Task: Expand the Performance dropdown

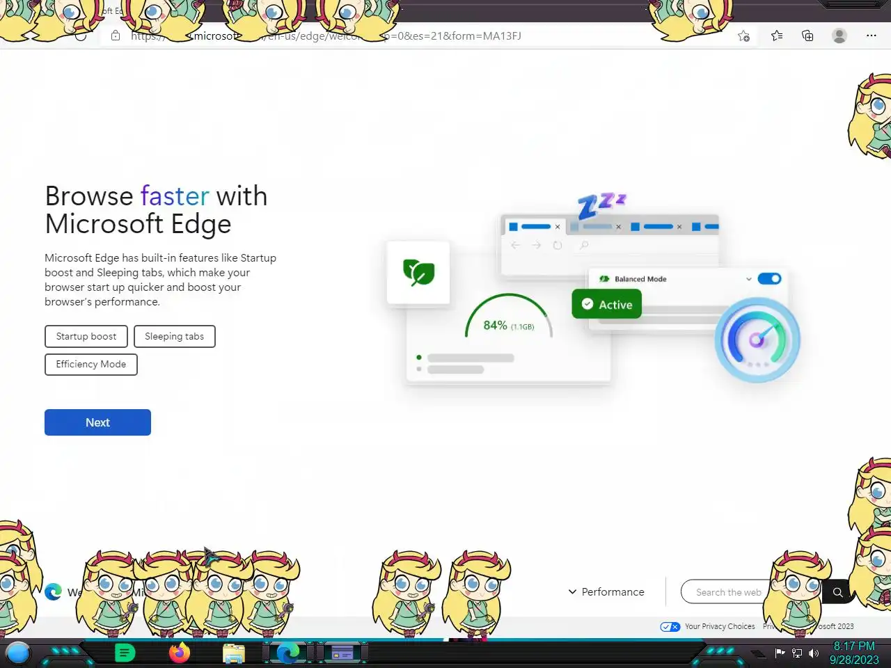Action: (x=606, y=591)
